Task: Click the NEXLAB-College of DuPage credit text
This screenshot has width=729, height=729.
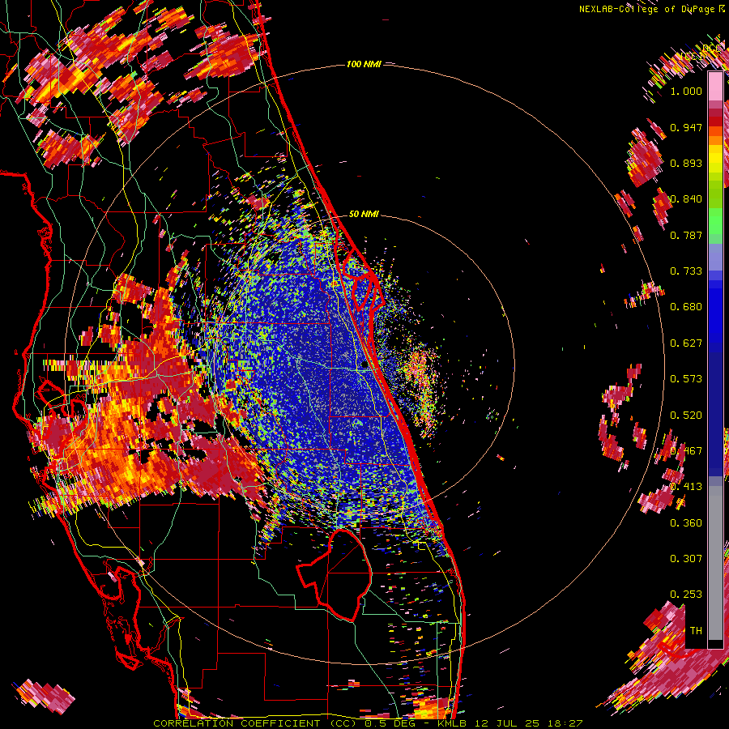Action: (x=651, y=9)
